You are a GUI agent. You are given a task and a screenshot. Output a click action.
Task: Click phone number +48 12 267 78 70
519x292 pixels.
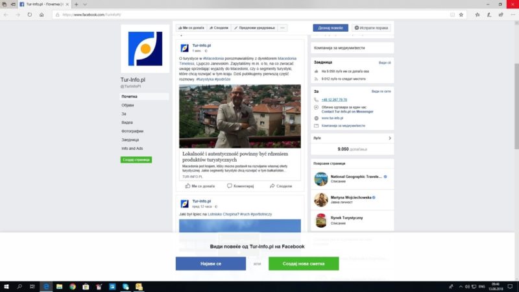(x=334, y=100)
